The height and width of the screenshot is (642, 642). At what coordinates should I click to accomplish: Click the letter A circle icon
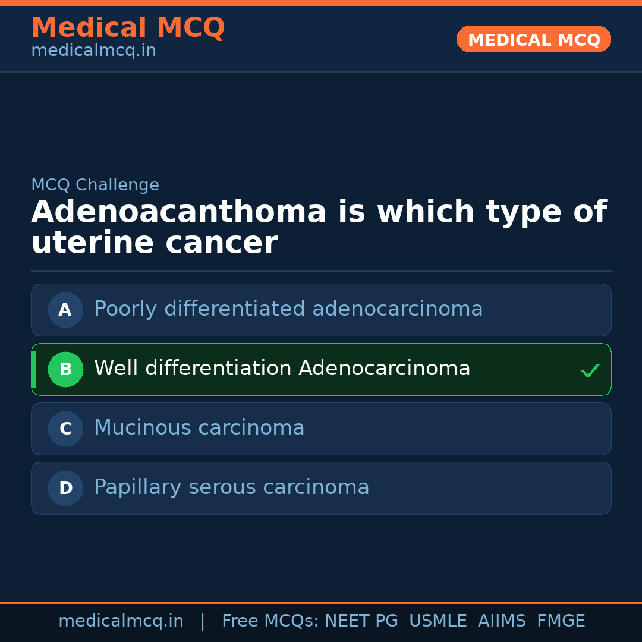click(x=65, y=310)
